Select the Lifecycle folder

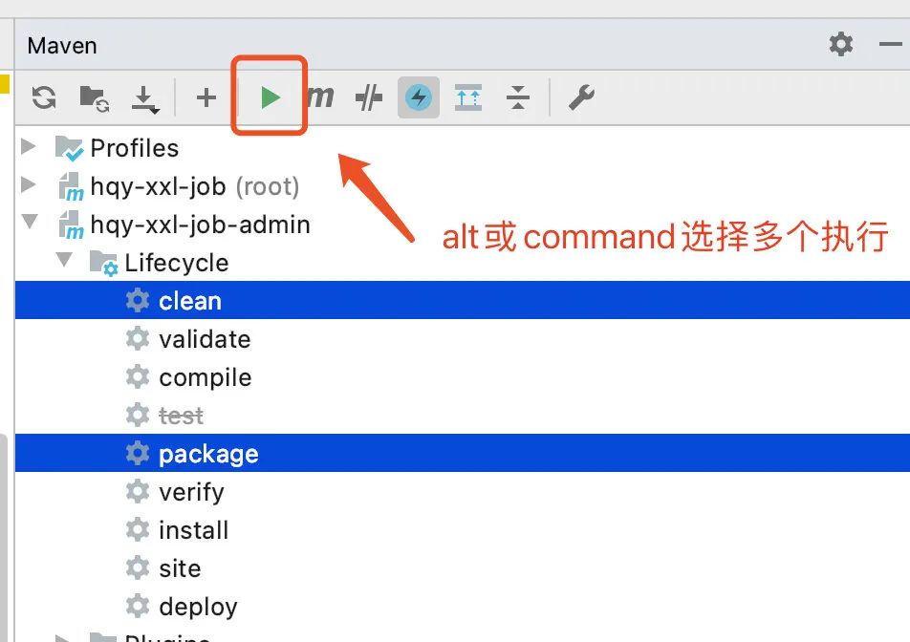462,263
